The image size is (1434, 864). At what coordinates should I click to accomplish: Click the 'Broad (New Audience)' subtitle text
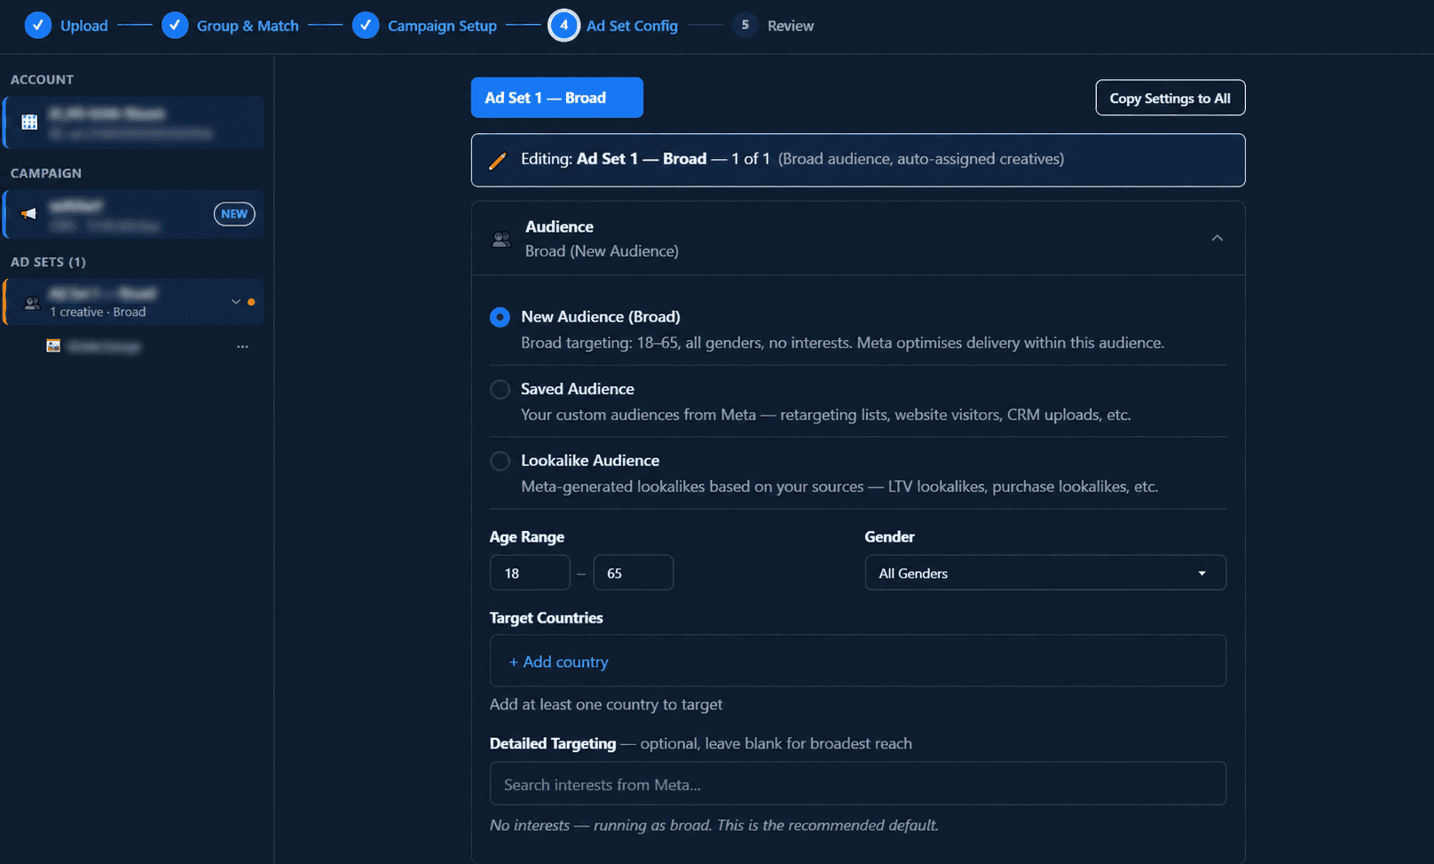602,251
